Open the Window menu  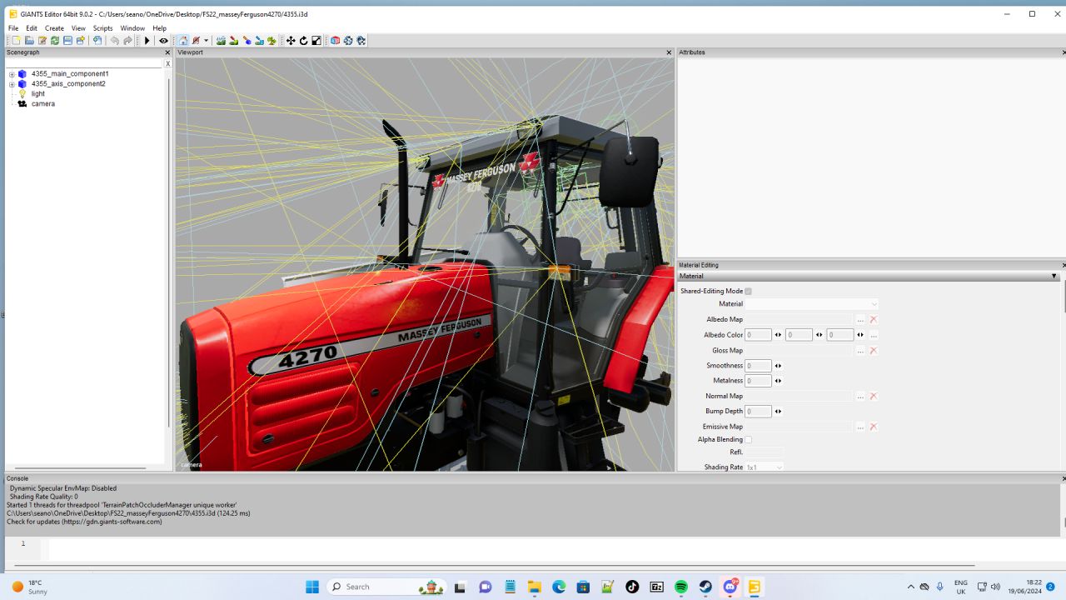click(132, 28)
